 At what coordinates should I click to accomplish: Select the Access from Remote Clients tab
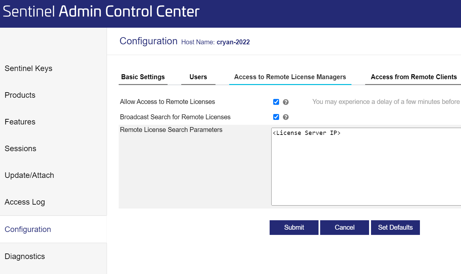(413, 77)
